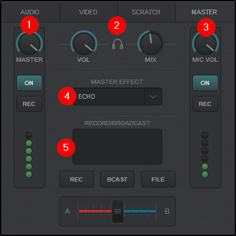Click red annotation marker number 4
The width and height of the screenshot is (236, 236).
[67, 96]
